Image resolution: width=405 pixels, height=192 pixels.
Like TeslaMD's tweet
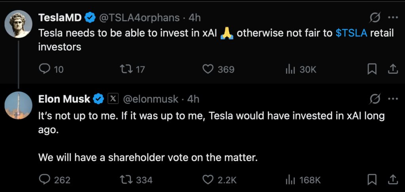208,69
